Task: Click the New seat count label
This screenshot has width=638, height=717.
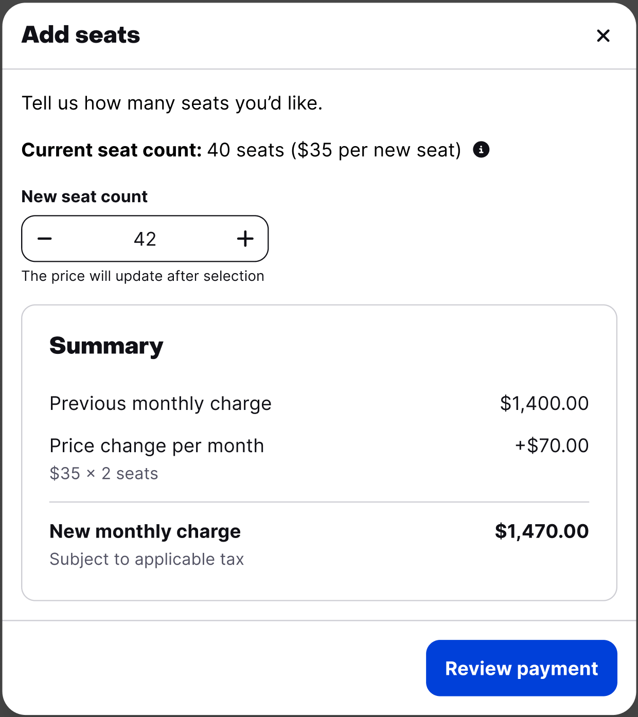Action: (x=84, y=196)
